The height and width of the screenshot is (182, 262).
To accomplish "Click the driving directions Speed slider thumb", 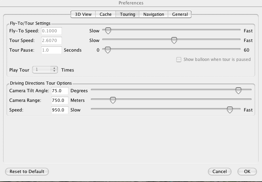I will (x=230, y=110).
